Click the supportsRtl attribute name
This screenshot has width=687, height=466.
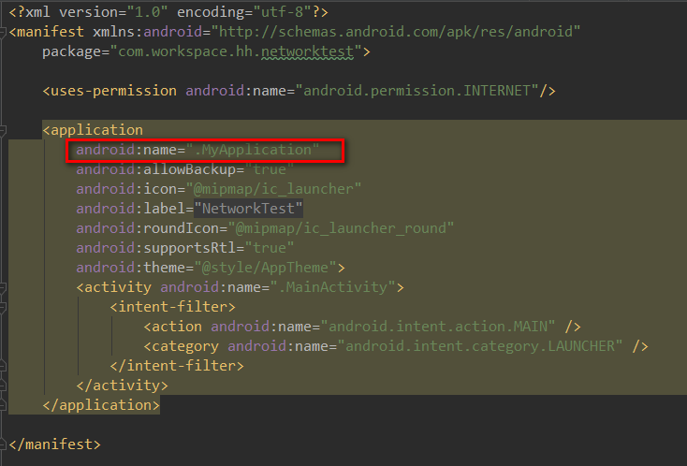[x=190, y=248]
